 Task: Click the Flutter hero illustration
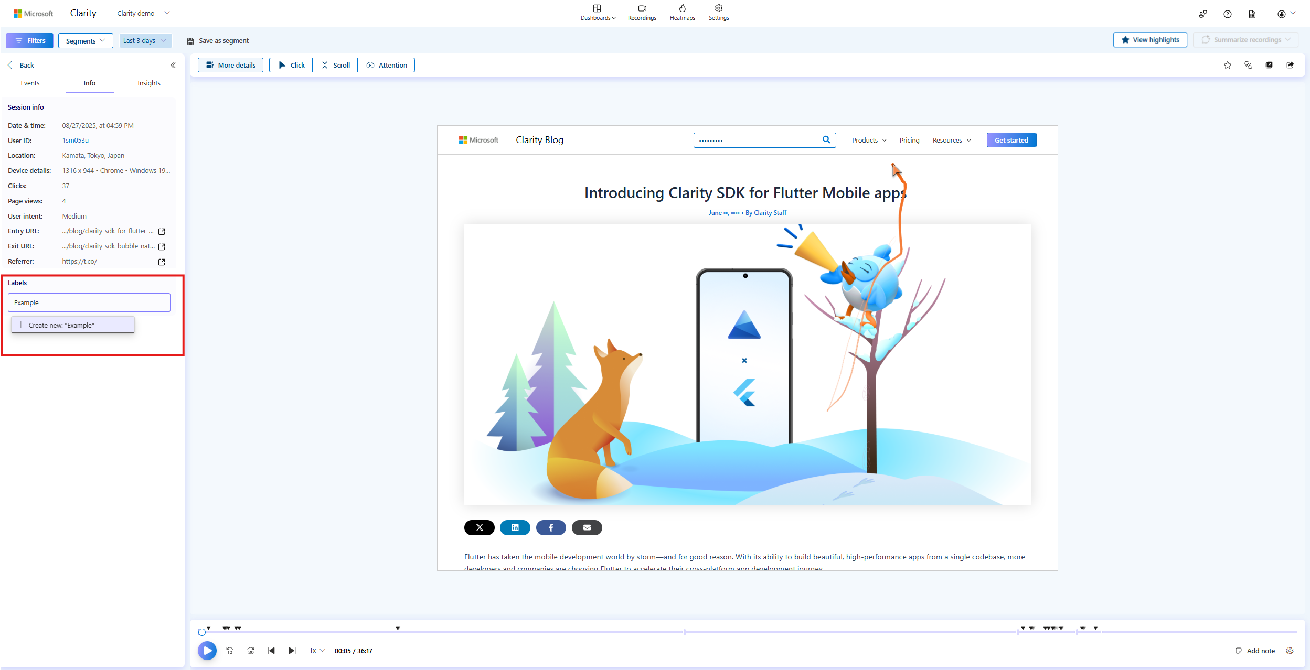pos(747,364)
